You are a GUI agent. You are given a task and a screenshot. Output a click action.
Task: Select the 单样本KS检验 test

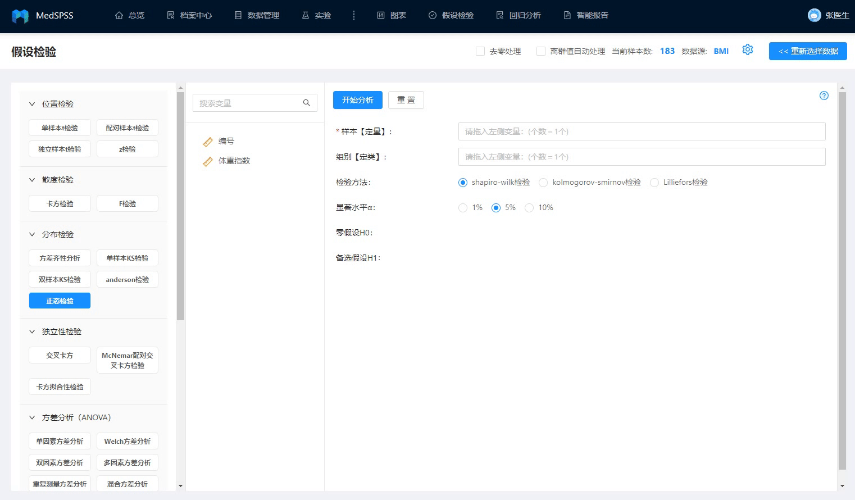[x=128, y=258]
